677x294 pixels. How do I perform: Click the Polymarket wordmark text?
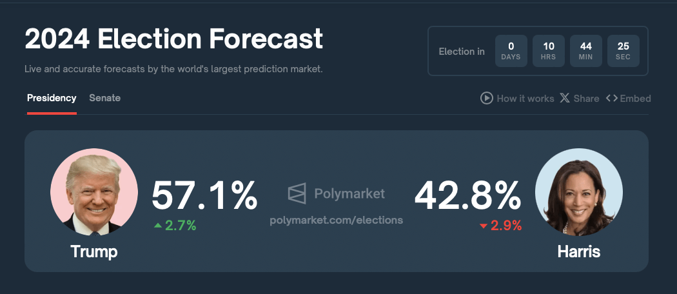[349, 193]
